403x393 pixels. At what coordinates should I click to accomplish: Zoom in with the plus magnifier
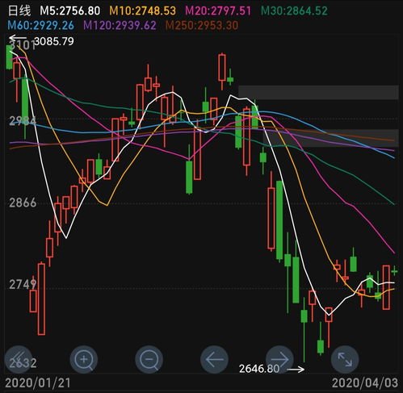tap(84, 359)
